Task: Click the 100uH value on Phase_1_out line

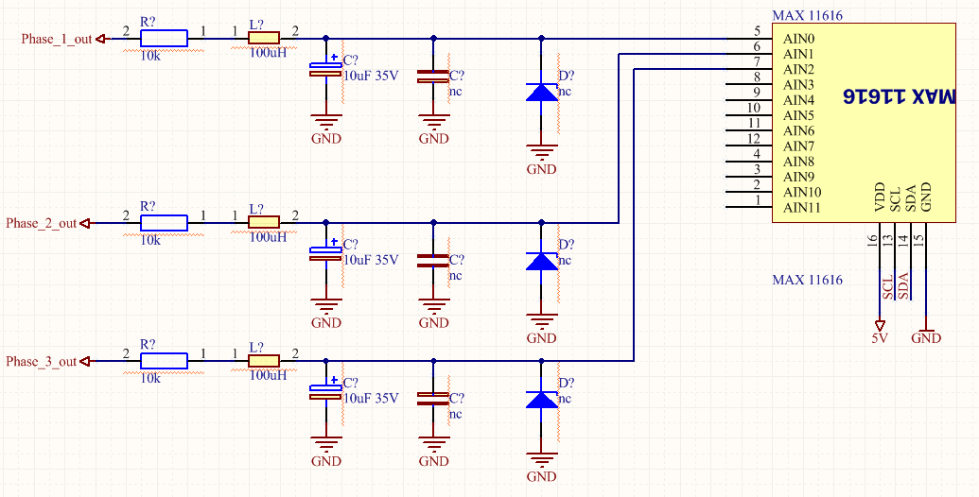Action: point(268,53)
